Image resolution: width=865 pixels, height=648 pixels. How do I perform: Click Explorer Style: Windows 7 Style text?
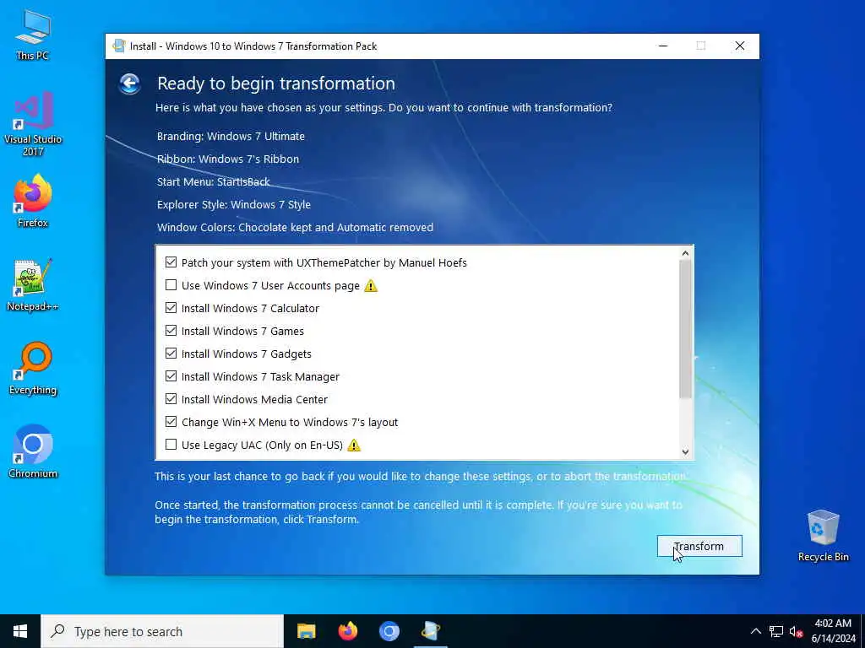point(234,204)
